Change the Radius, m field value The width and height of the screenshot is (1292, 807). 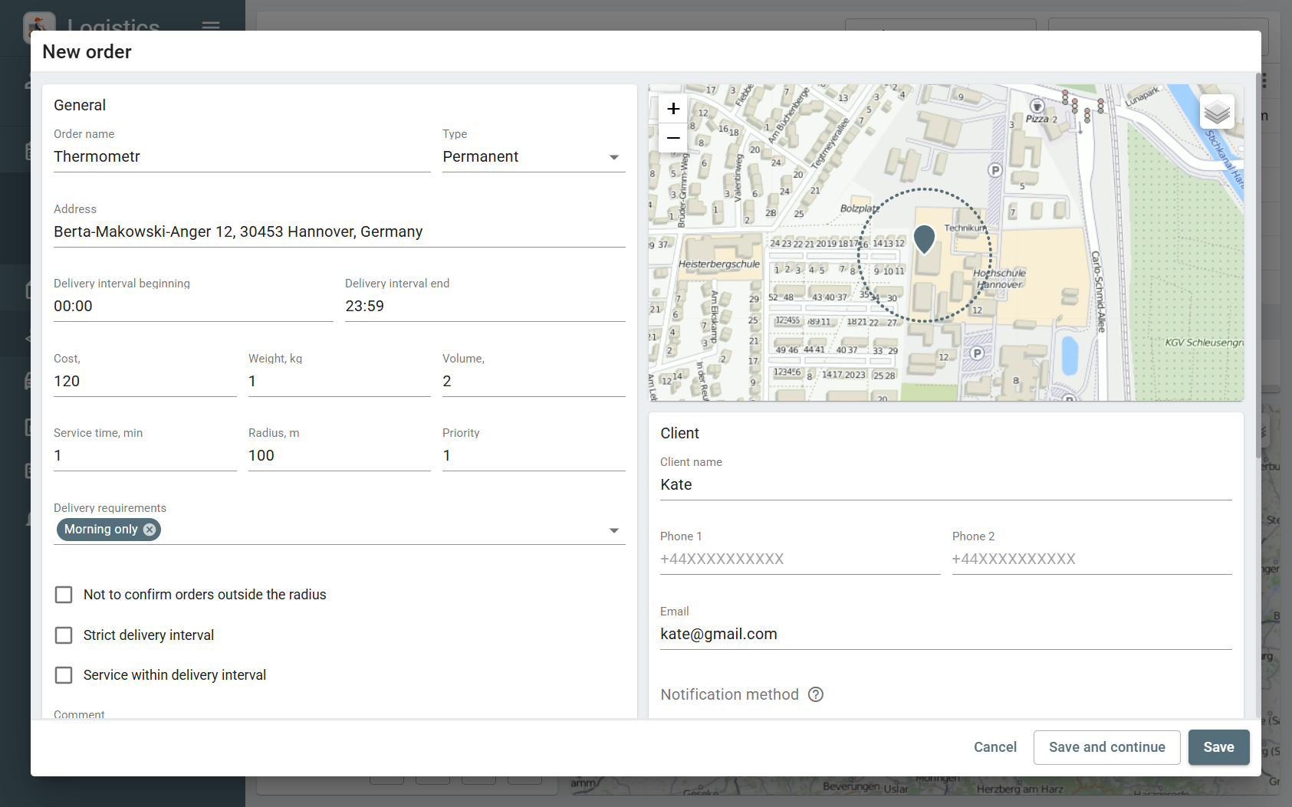(x=340, y=455)
